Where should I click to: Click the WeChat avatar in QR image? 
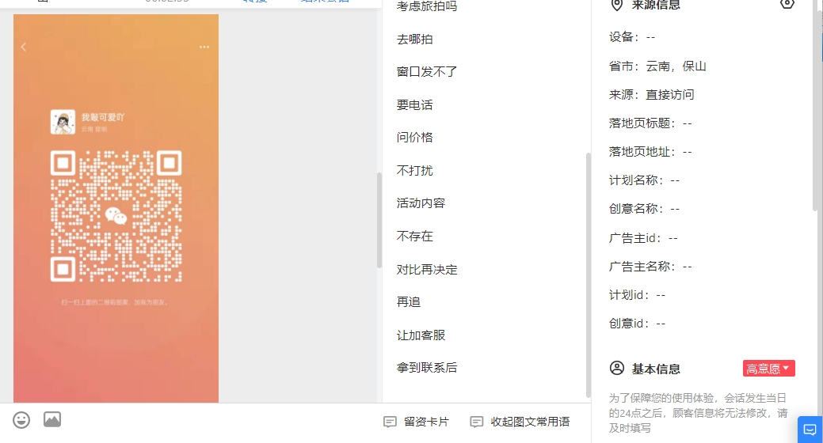click(63, 122)
